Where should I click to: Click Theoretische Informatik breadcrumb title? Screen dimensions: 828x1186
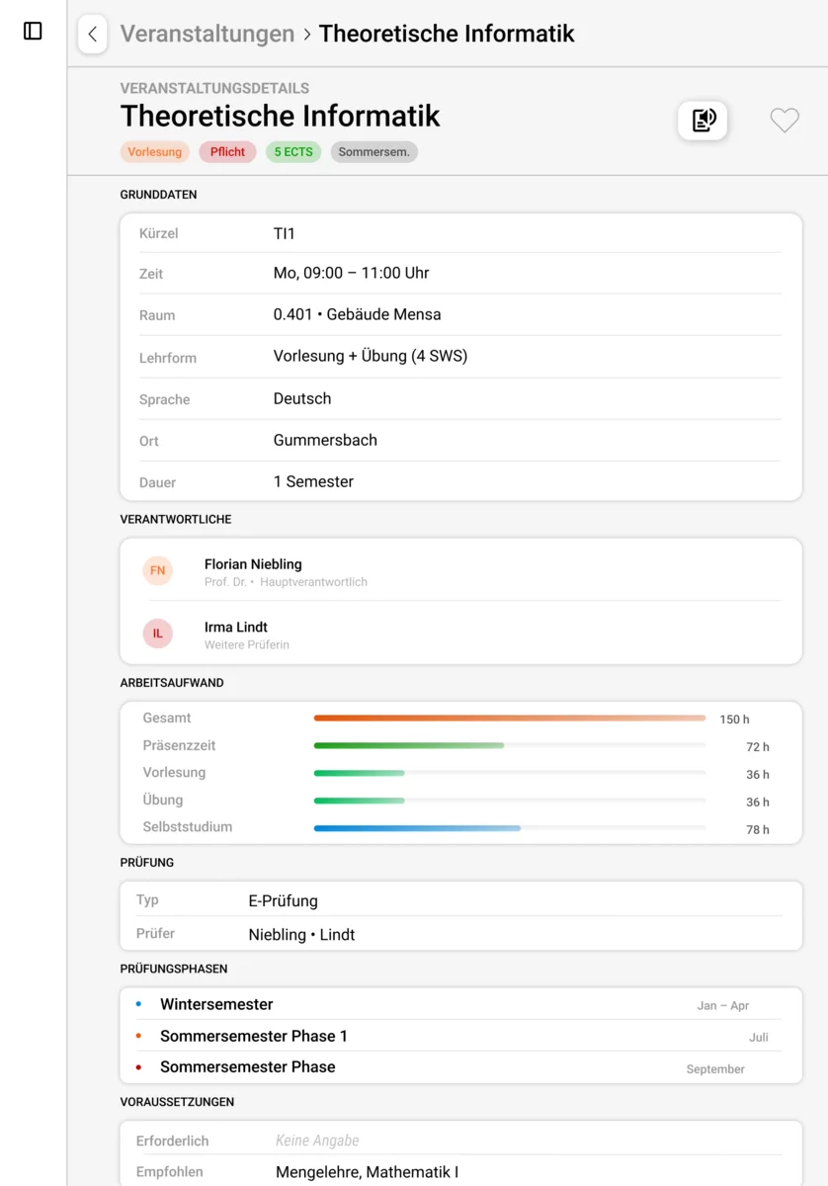447,34
